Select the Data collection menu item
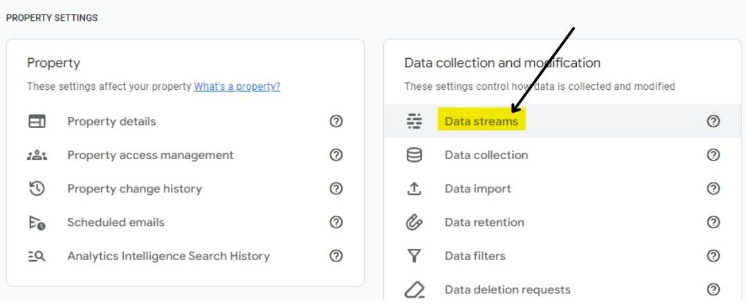 pos(486,156)
